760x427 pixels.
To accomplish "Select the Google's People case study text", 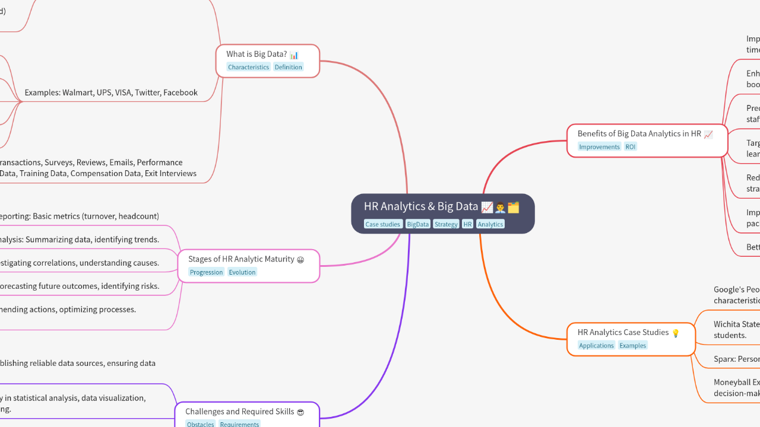I will (x=737, y=295).
